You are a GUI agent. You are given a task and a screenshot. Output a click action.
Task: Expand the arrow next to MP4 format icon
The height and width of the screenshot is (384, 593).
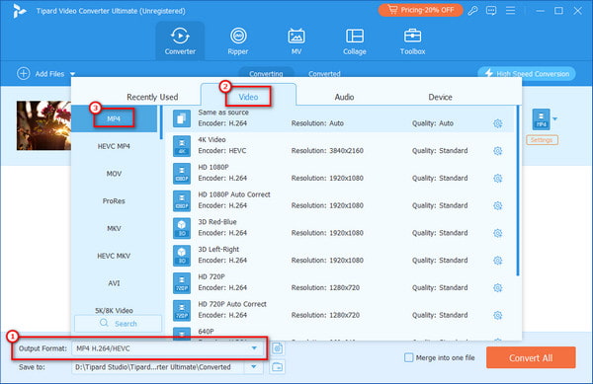554,118
